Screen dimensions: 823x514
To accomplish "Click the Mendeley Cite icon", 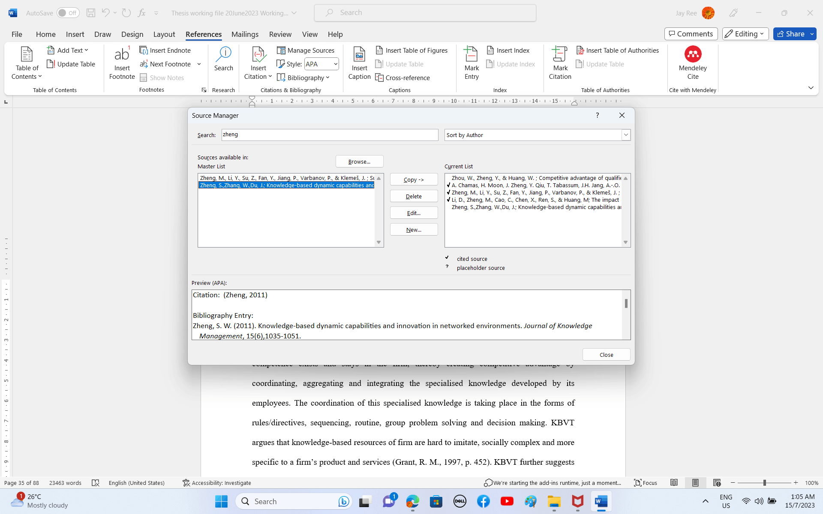I will point(693,54).
